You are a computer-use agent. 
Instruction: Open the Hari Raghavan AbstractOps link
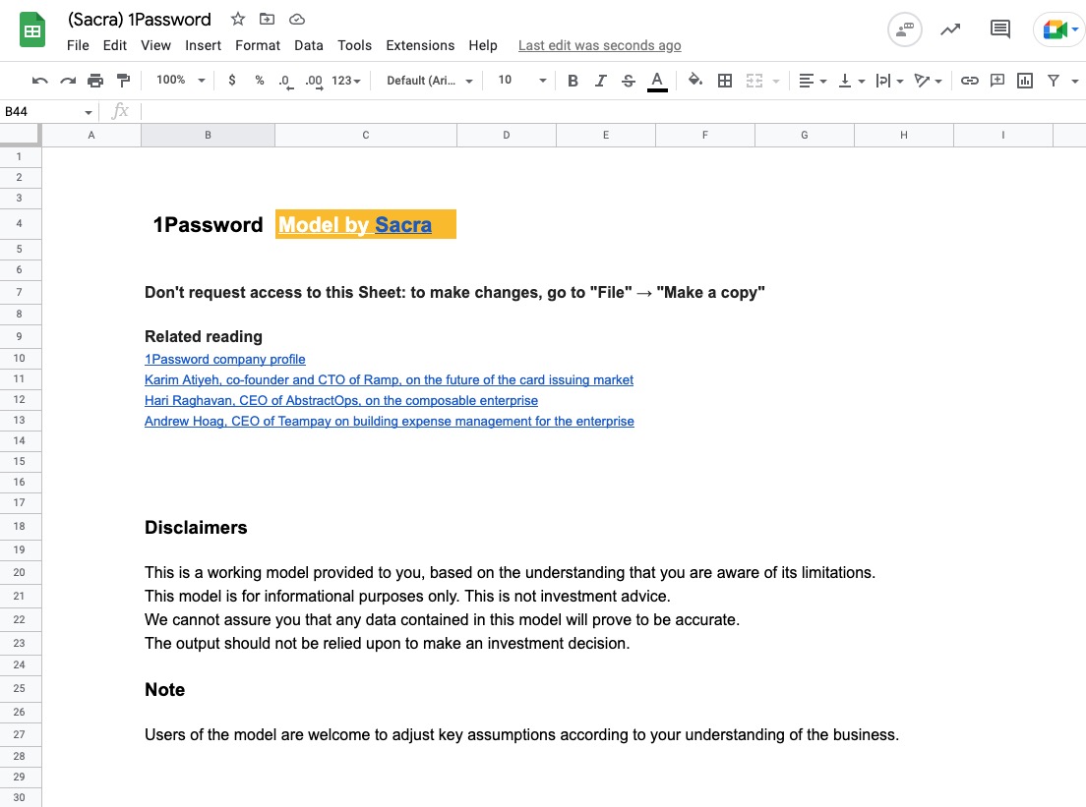(341, 401)
